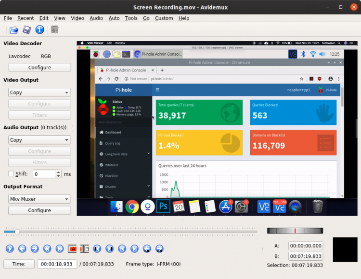
Task: Click Configure under Audio Output
Action: (x=39, y=151)
